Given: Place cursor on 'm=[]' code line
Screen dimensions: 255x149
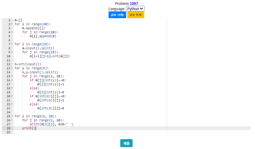Looking at the screenshot, I should [x=18, y=20].
